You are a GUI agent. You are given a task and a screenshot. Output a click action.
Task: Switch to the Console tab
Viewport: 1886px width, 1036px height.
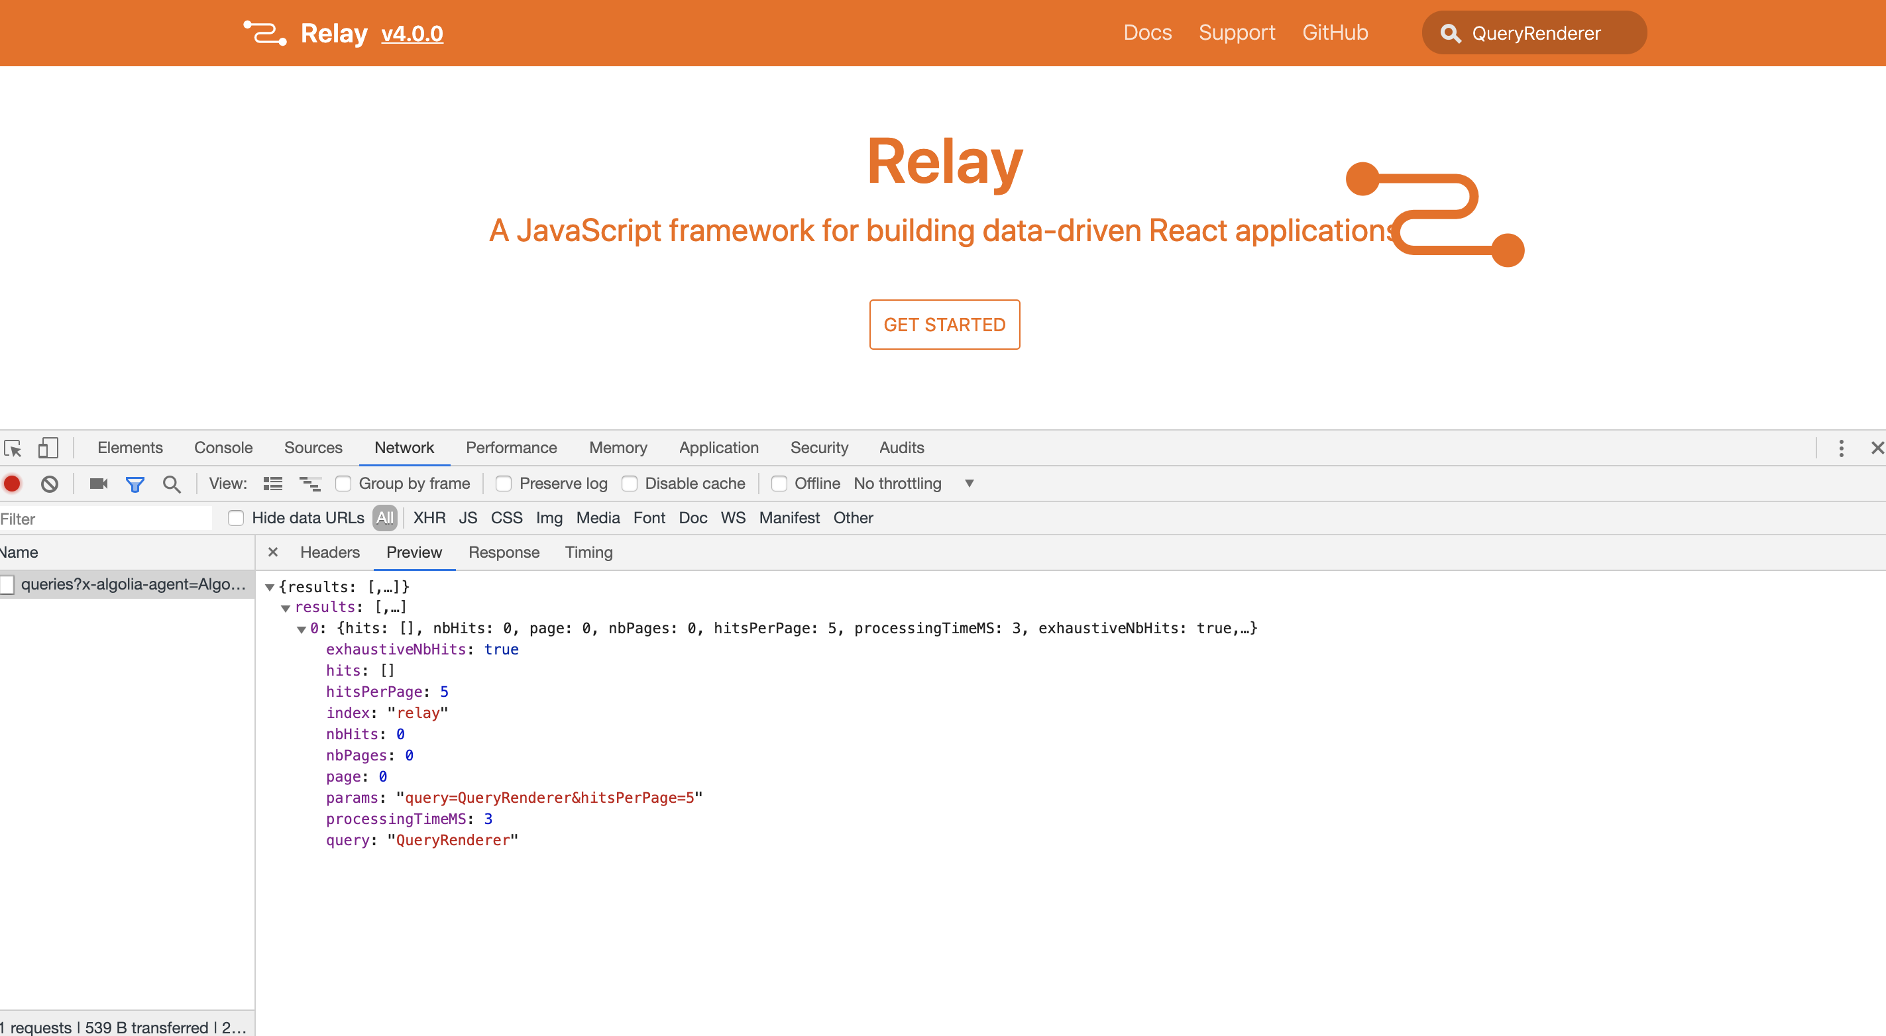coord(223,448)
